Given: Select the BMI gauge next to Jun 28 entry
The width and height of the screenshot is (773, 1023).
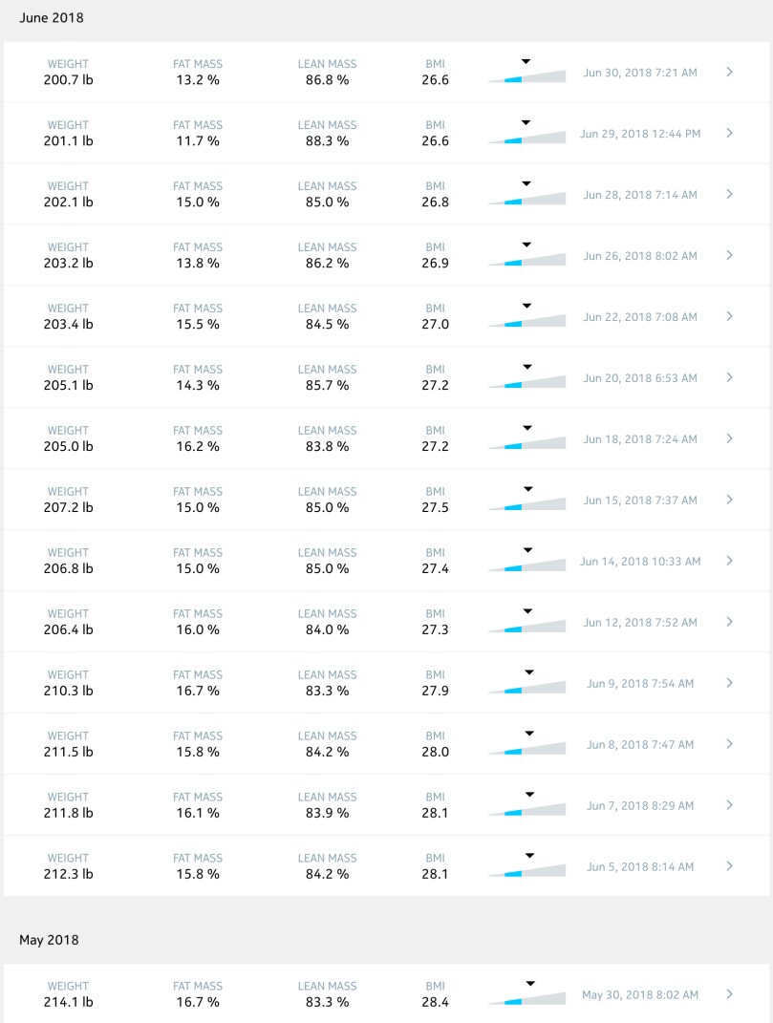Looking at the screenshot, I should click(x=526, y=195).
